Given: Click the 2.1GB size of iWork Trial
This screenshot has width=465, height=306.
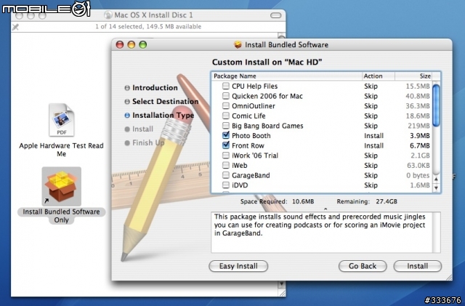Looking at the screenshot, I should (x=420, y=156).
